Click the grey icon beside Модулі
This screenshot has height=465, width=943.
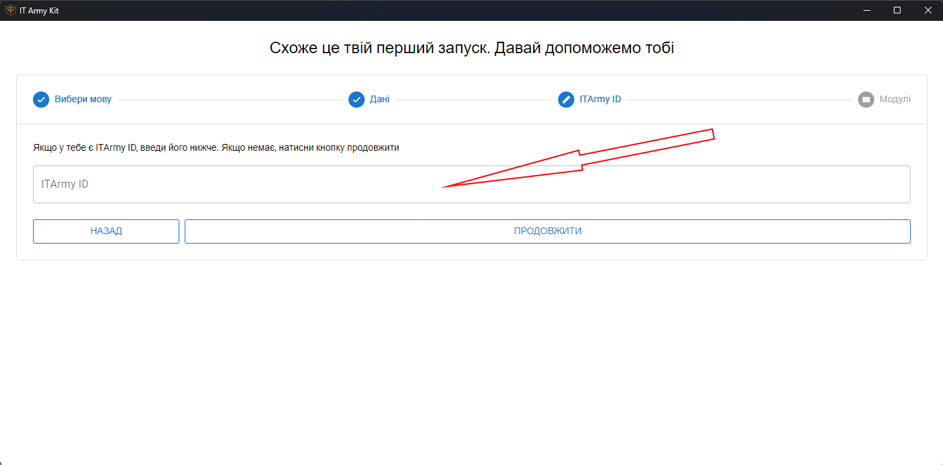point(866,99)
